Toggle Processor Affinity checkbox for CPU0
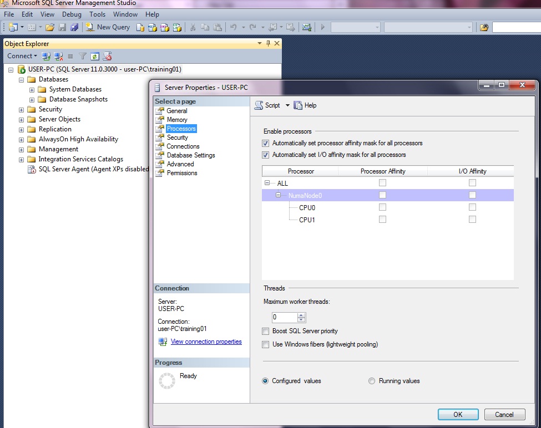 tap(382, 207)
